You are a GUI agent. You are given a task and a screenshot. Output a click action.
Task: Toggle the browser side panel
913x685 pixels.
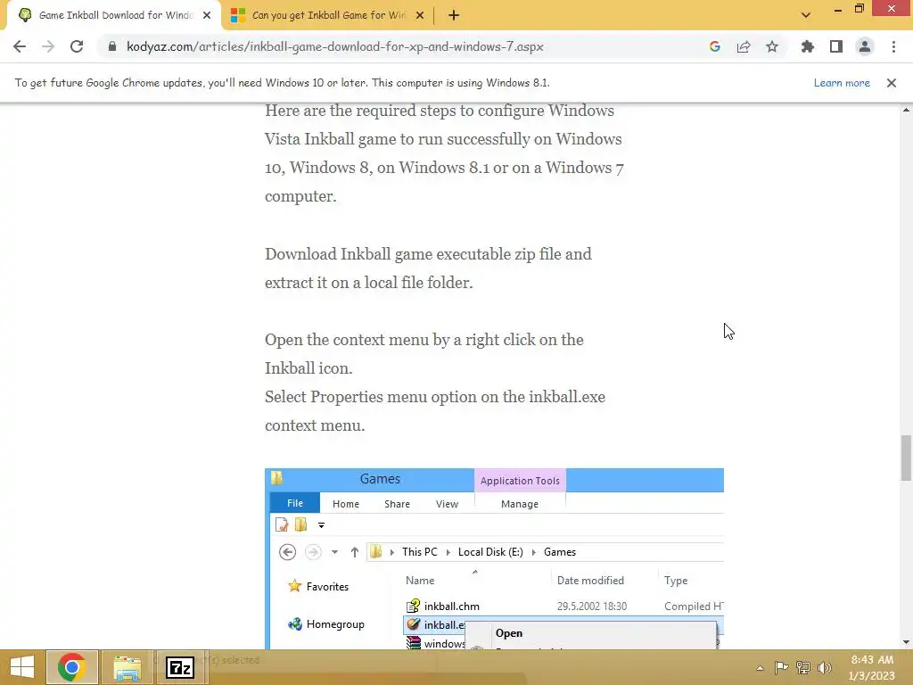[836, 46]
